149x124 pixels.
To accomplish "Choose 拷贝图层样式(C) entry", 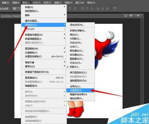I will (80, 73).
